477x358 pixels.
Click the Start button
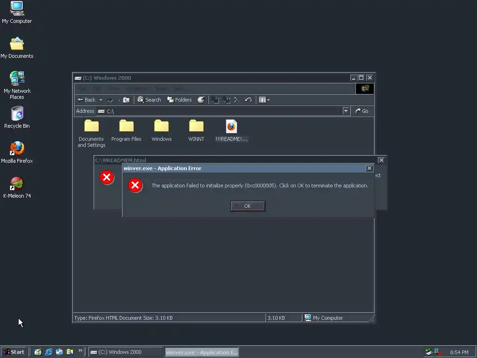tap(14, 352)
